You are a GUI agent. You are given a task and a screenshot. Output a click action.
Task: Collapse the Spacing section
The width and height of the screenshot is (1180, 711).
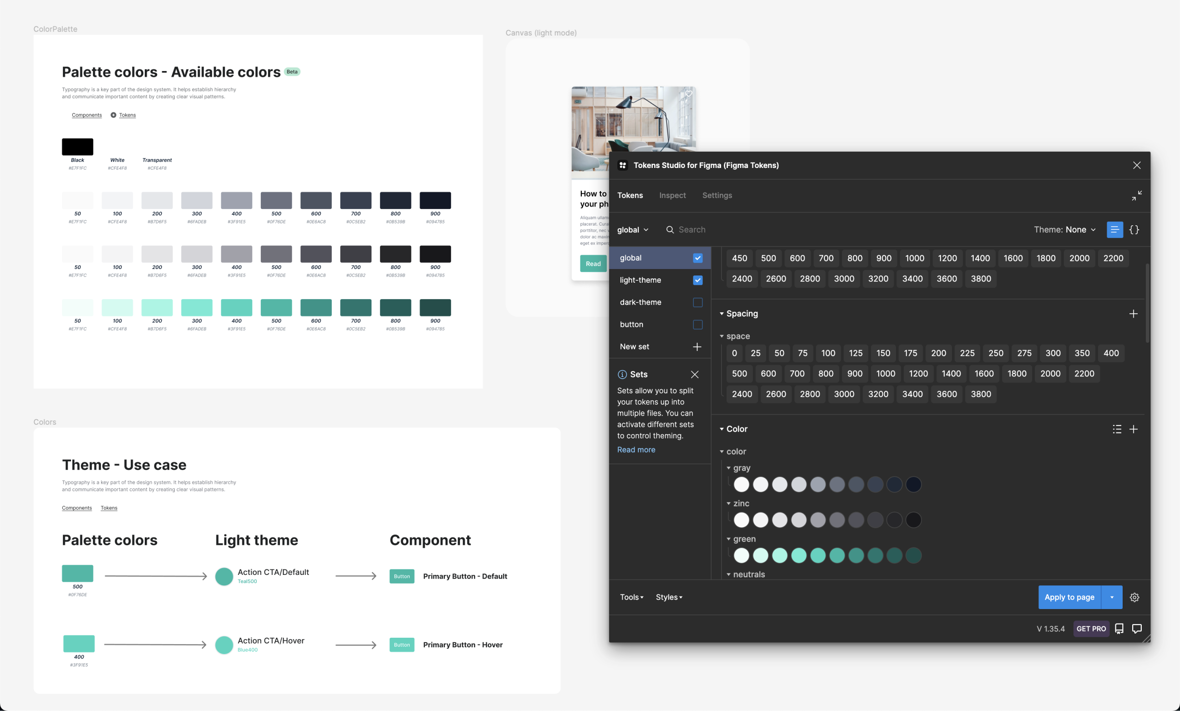coord(722,314)
